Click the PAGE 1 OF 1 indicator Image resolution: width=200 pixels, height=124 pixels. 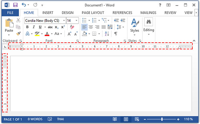(x=13, y=119)
